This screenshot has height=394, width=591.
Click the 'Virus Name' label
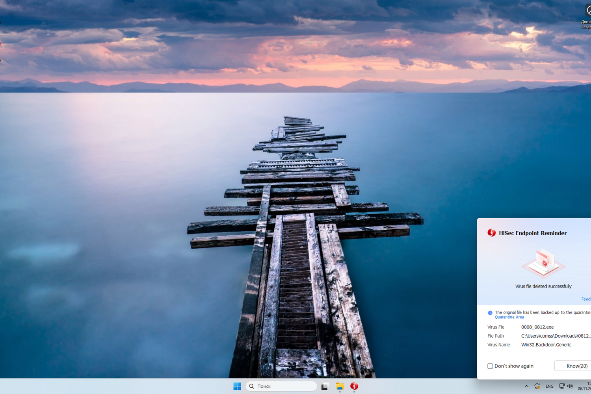click(x=498, y=345)
